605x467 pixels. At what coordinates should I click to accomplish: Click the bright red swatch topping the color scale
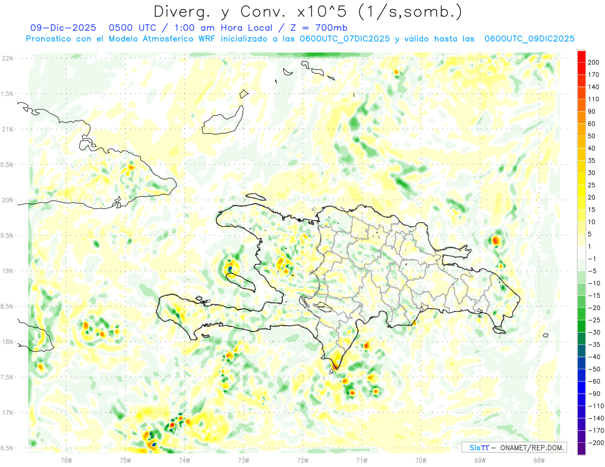(x=581, y=56)
